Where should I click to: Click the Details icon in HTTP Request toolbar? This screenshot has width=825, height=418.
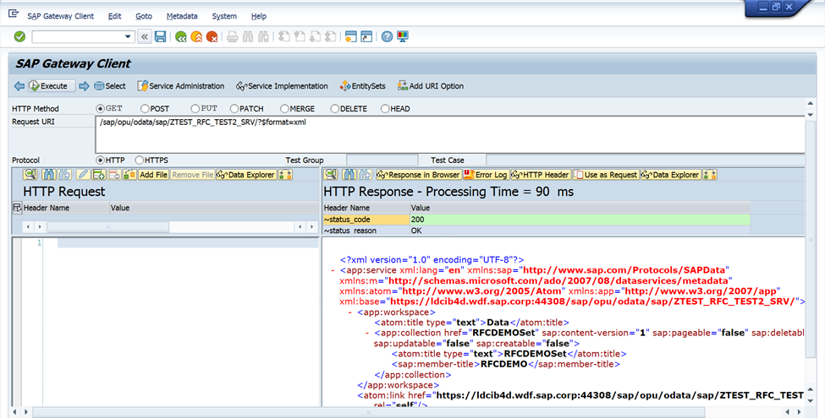pyautogui.click(x=30, y=174)
